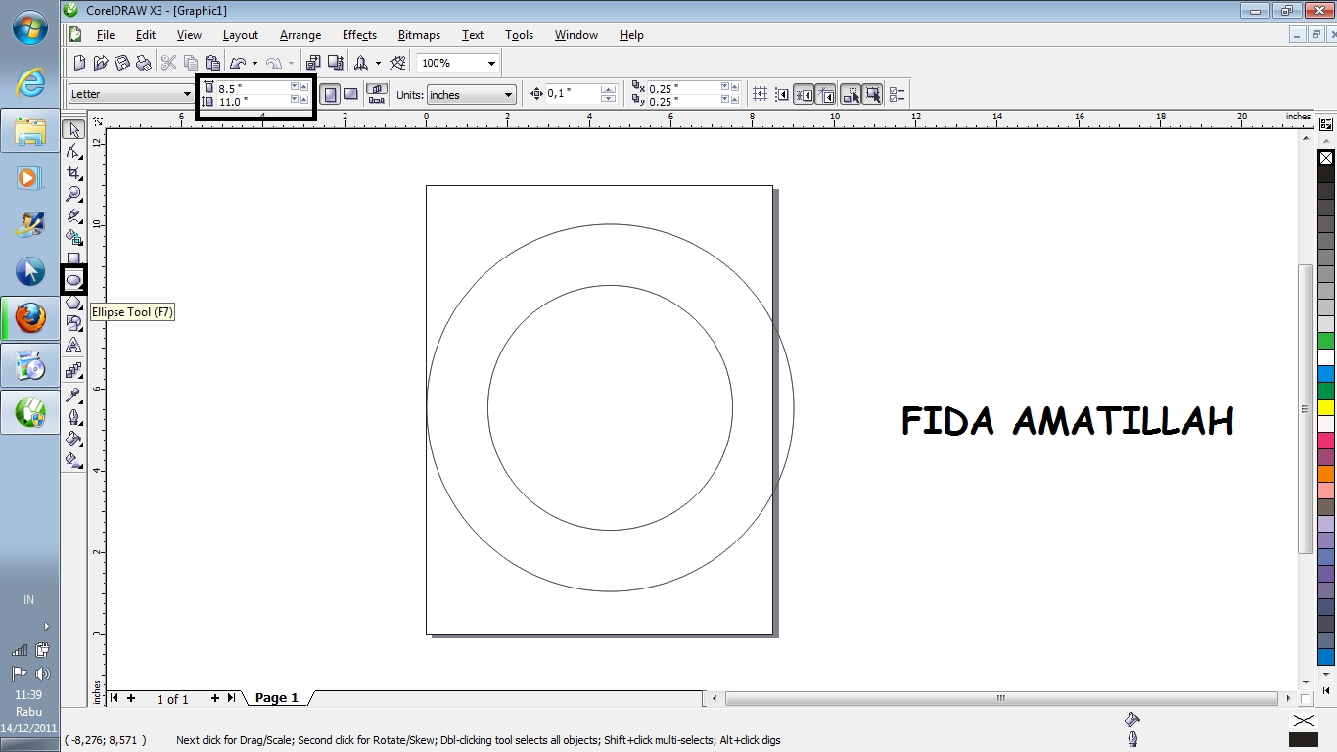Add page before using left plus
This screenshot has width=1337, height=752.
[131, 698]
